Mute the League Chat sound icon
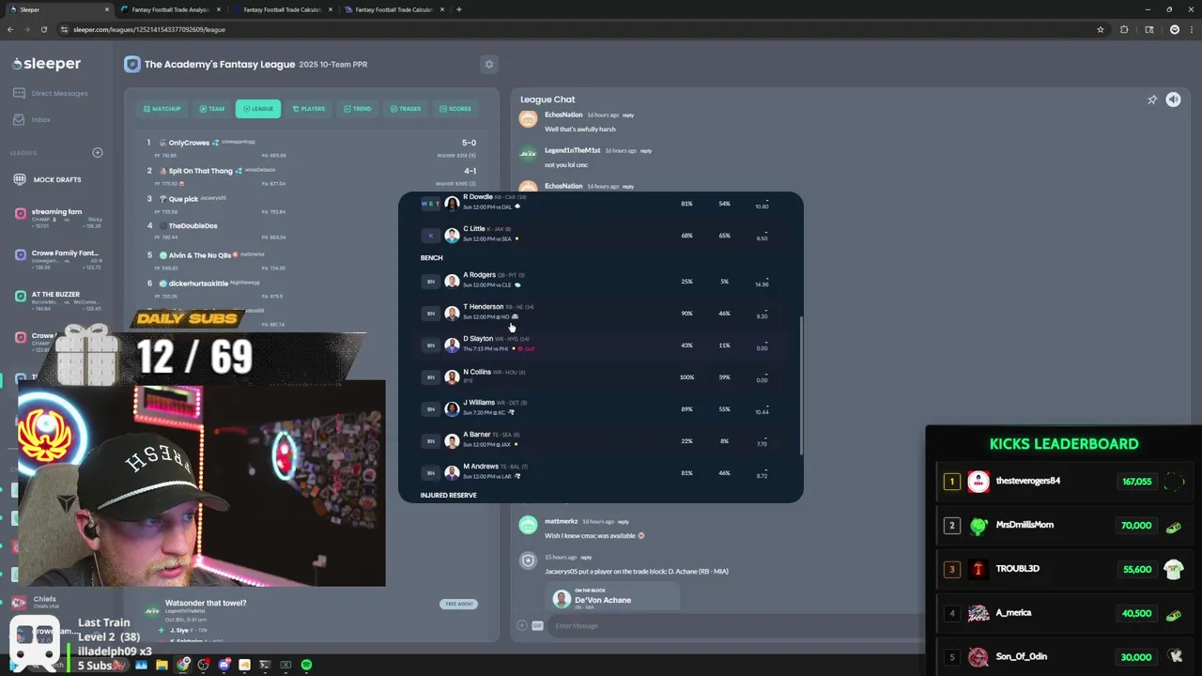Image resolution: width=1202 pixels, height=676 pixels. [1173, 100]
